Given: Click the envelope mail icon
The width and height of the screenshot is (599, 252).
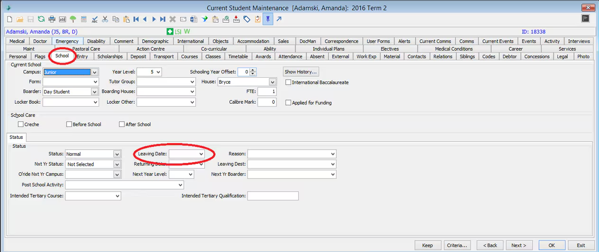Looking at the screenshot, I should [x=183, y=19].
